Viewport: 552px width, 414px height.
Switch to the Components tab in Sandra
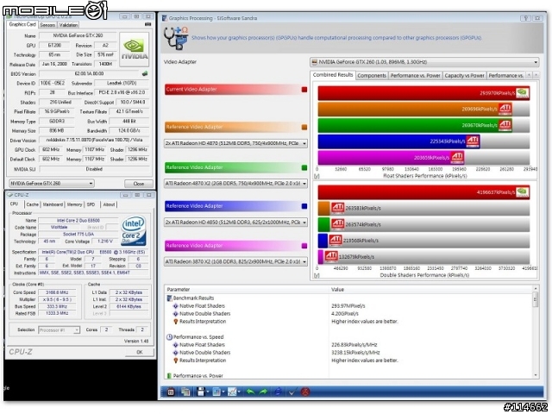tap(372, 75)
